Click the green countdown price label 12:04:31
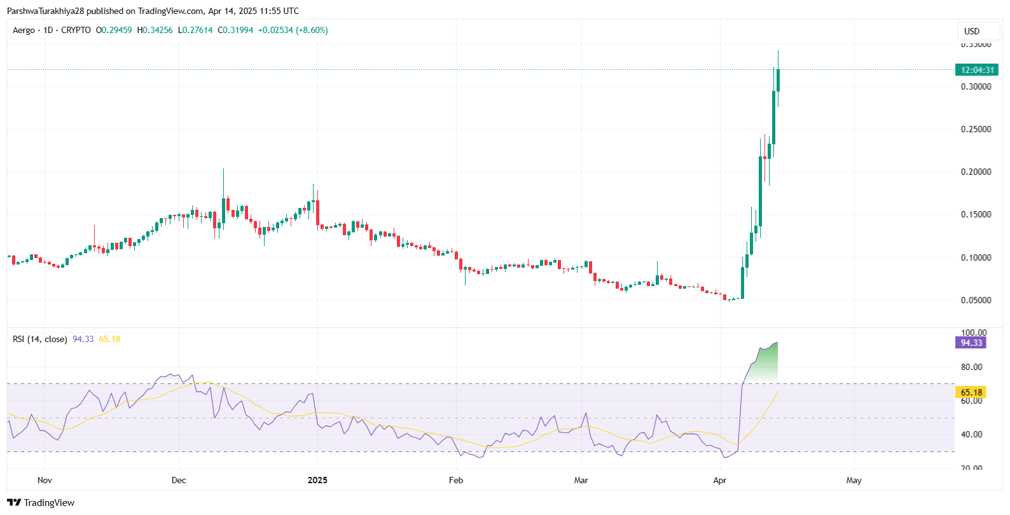 [976, 70]
